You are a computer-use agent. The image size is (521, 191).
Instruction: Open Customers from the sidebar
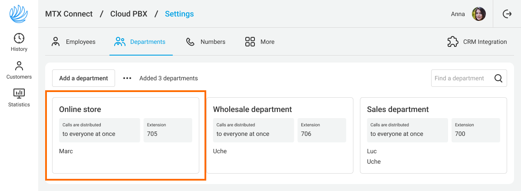[19, 70]
